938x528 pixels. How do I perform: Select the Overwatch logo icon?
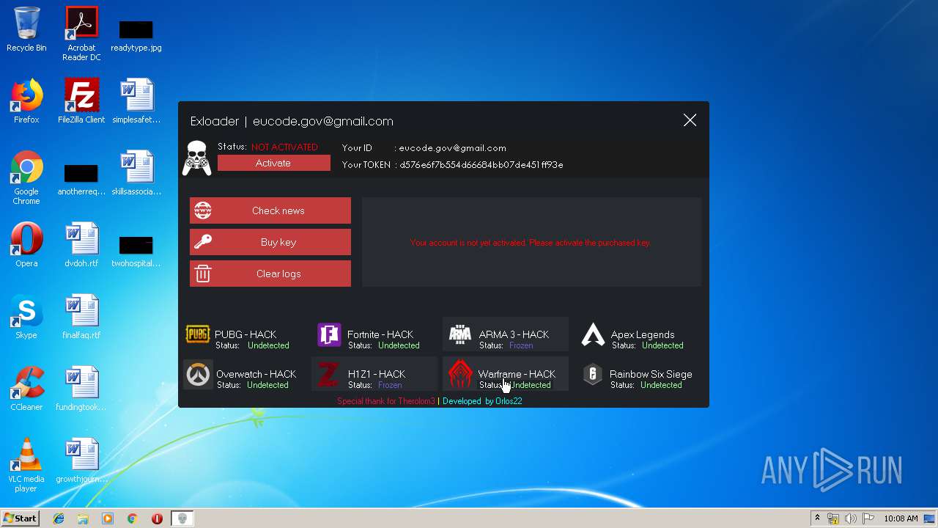(197, 375)
